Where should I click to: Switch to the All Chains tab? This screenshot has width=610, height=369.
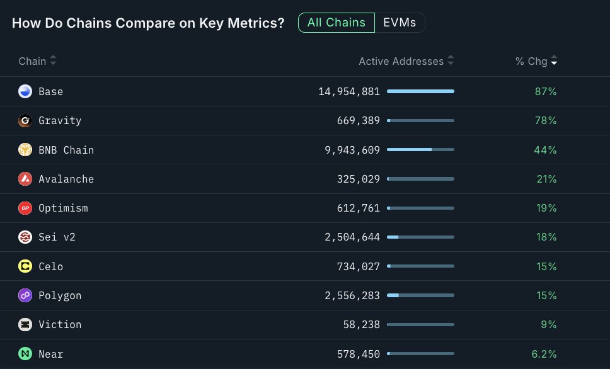(337, 23)
